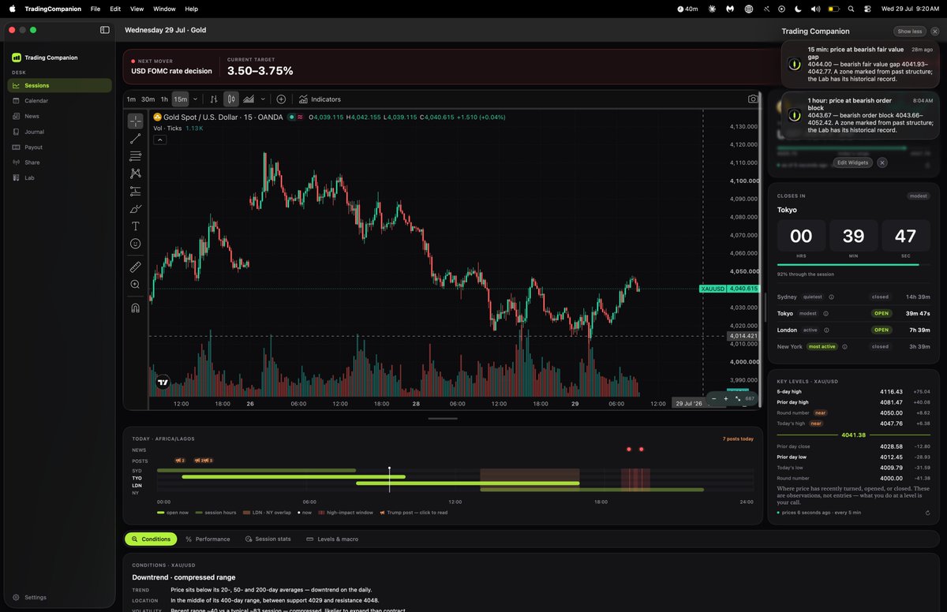Select the ruler measure tool
Image resolution: width=947 pixels, height=612 pixels.
click(136, 267)
